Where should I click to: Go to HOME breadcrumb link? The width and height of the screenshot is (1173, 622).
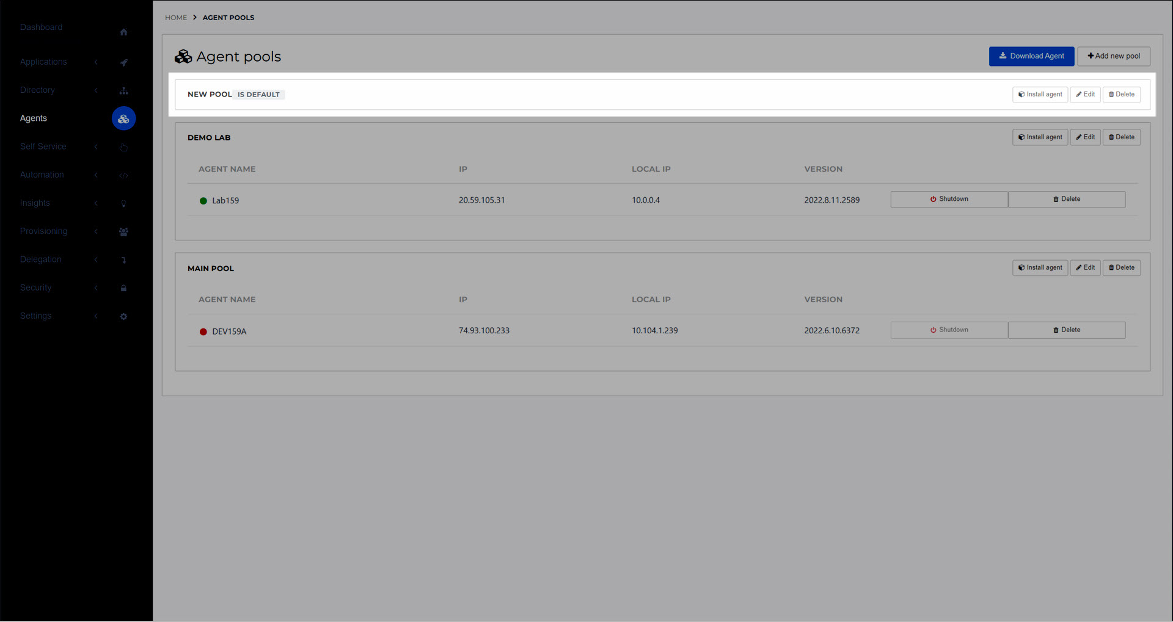176,18
